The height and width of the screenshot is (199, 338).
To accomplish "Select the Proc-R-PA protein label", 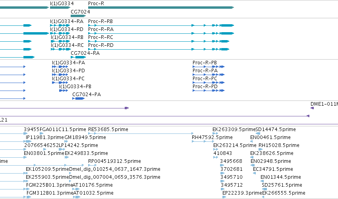I will [x=205, y=71].
